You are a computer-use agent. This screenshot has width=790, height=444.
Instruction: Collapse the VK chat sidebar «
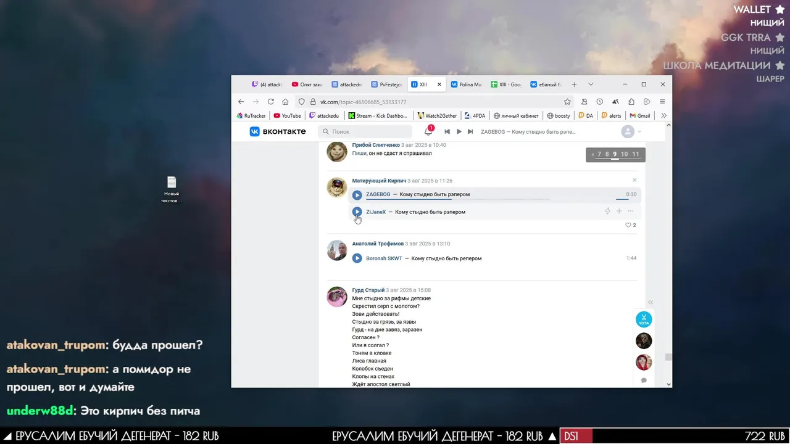pos(650,302)
